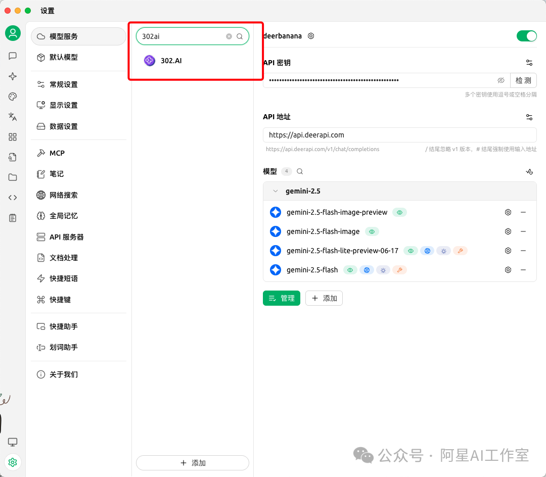This screenshot has width=546, height=477.
Task: Open API key list settings icon
Action: click(x=529, y=63)
